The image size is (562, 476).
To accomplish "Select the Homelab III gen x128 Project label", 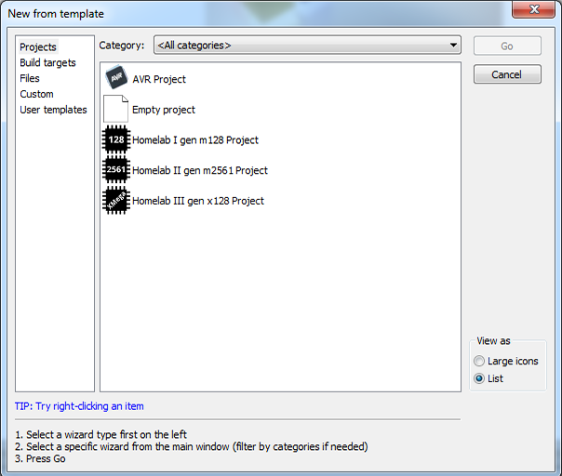I will [x=198, y=201].
